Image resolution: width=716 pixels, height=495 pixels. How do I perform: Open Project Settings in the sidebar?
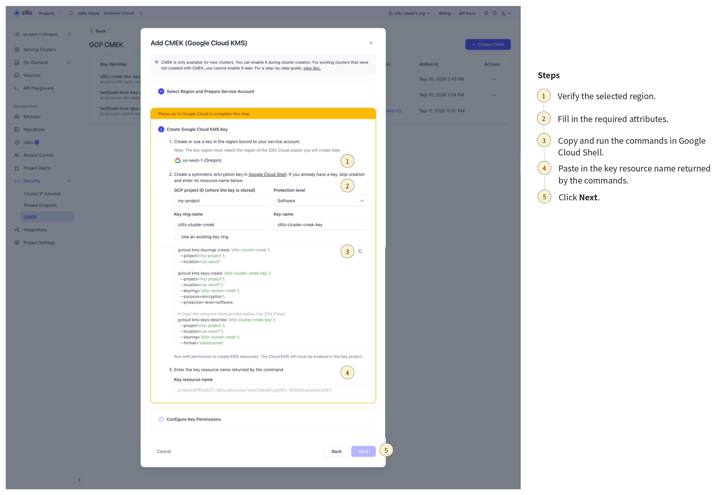tap(39, 243)
